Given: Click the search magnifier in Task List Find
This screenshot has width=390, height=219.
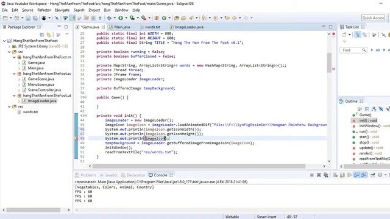Looking at the screenshot, I should [x=364, y=50].
